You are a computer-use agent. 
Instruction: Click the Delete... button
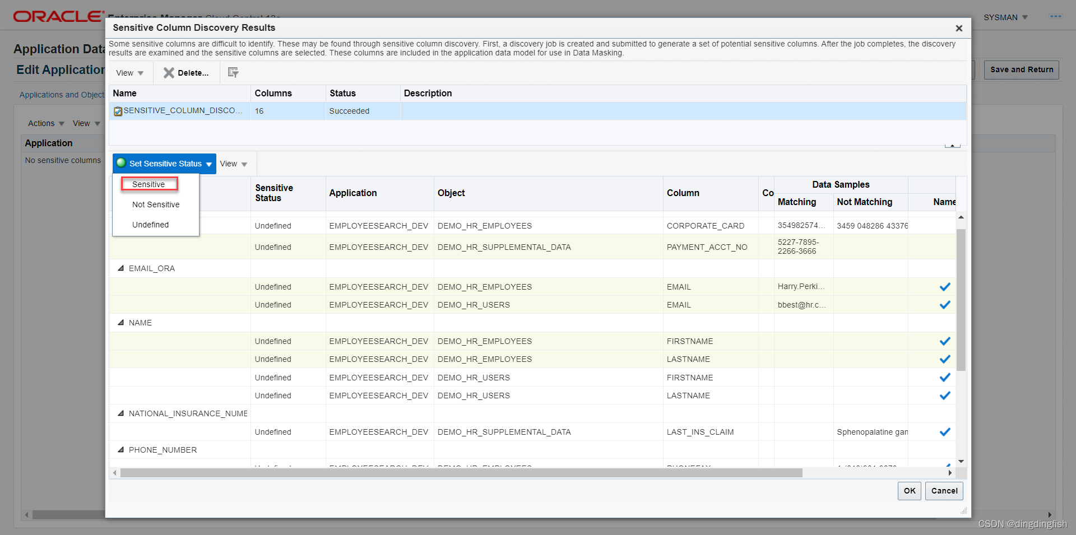click(186, 73)
